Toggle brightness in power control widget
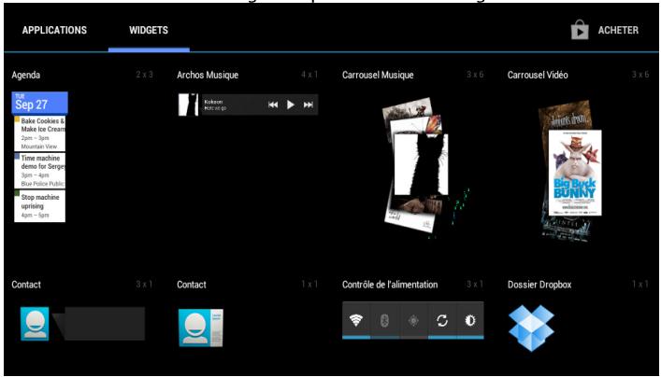 470,321
